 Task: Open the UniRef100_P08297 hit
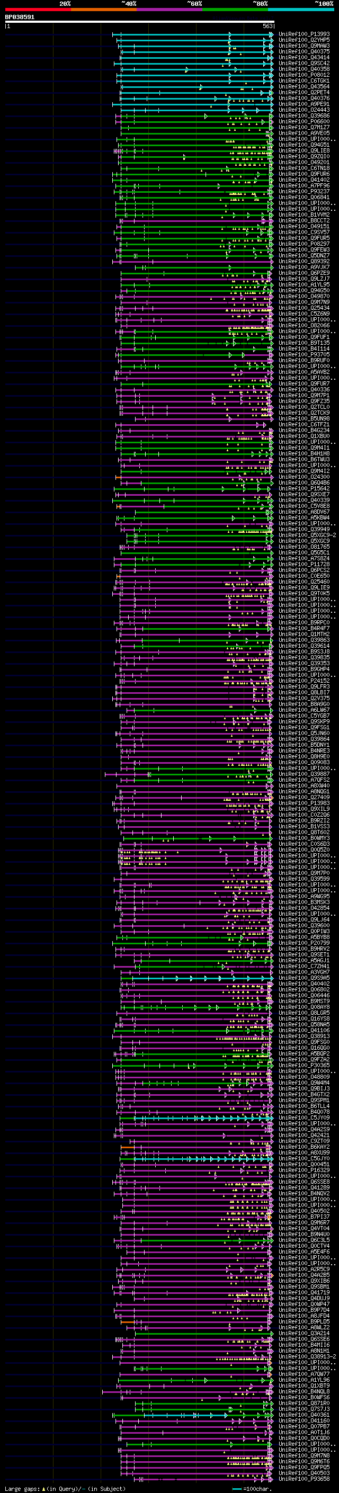click(x=304, y=244)
